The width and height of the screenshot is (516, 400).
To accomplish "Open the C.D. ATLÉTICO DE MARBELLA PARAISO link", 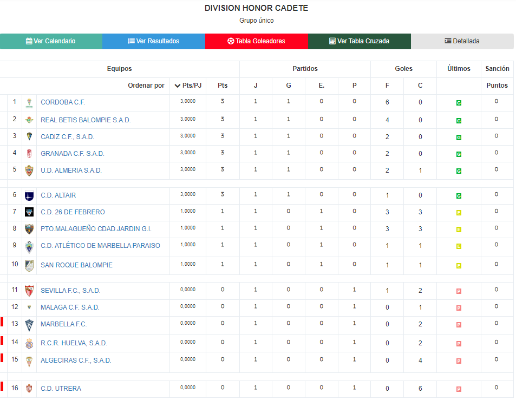I will click(x=100, y=246).
